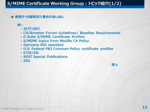Select the ISO list item
This screenshot has width=150, height=112.
coord(27,61)
